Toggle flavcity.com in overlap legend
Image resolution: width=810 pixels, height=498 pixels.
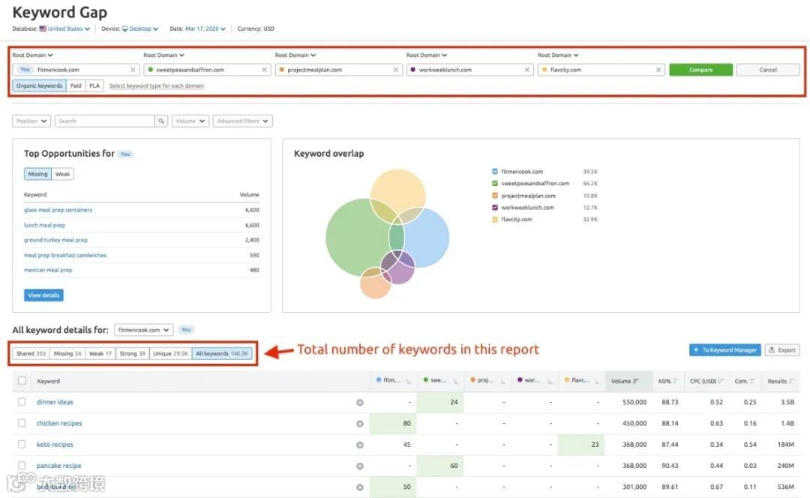pyautogui.click(x=495, y=220)
